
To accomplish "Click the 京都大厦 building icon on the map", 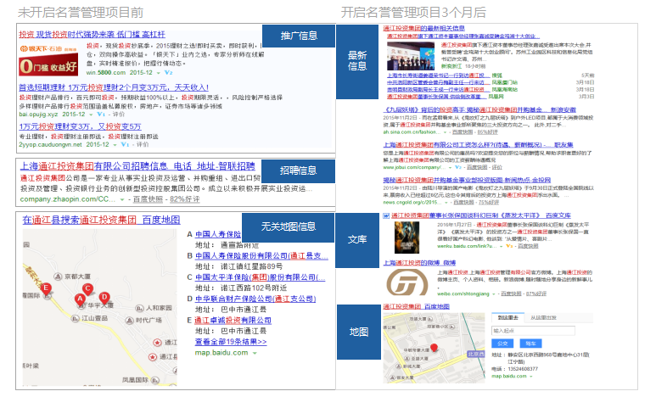I will coord(59,277).
